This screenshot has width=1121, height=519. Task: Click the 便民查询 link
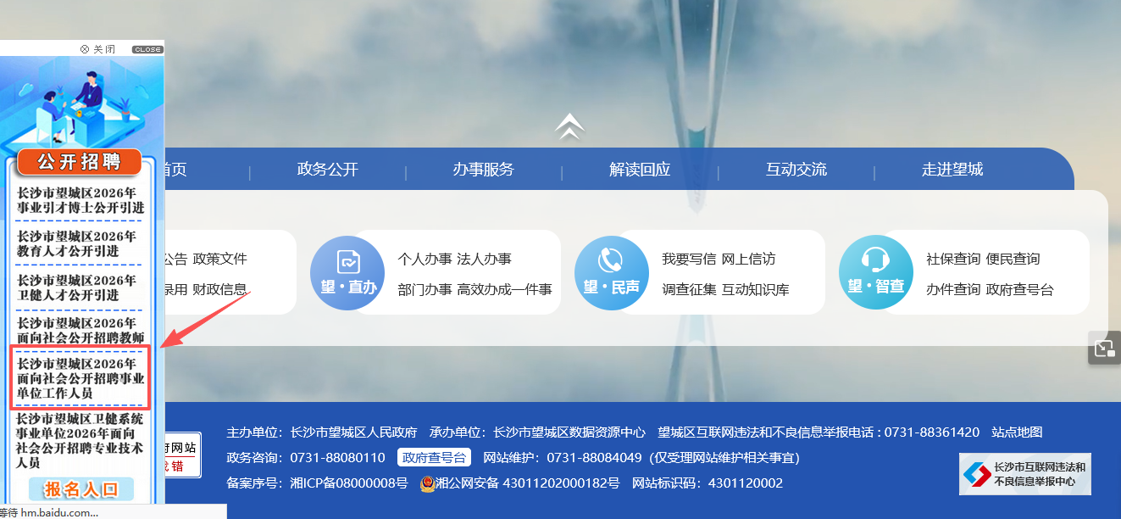1013,259
